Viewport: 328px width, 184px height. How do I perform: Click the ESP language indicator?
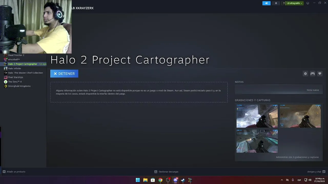pos(299,180)
